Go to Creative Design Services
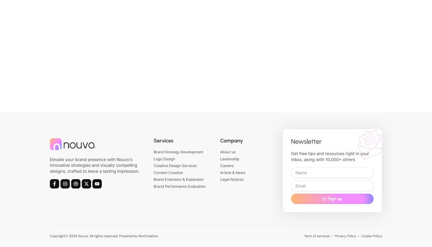The image size is (432, 247). 175,166
